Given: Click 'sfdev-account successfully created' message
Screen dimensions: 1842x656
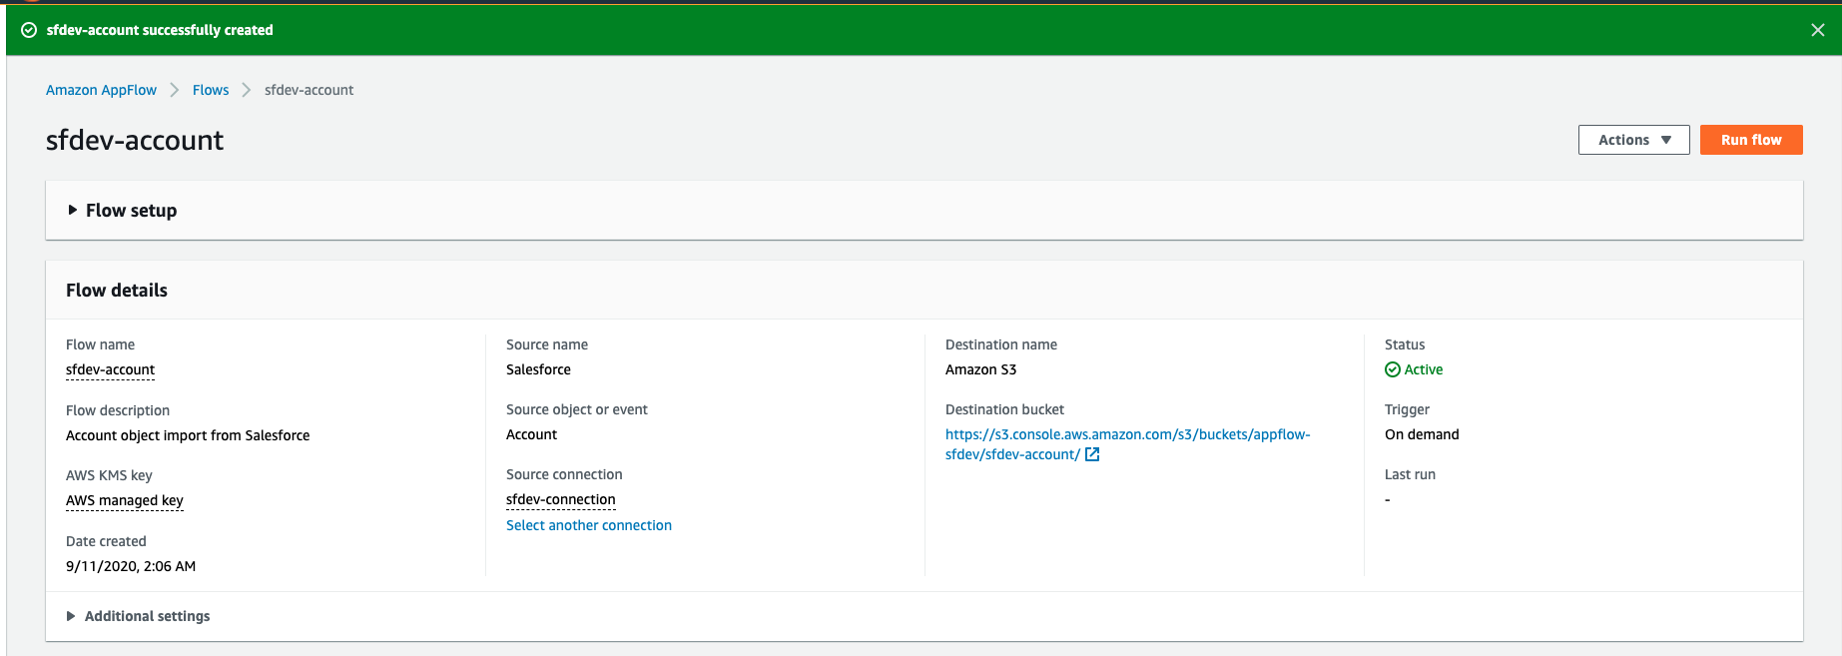Looking at the screenshot, I should [160, 30].
